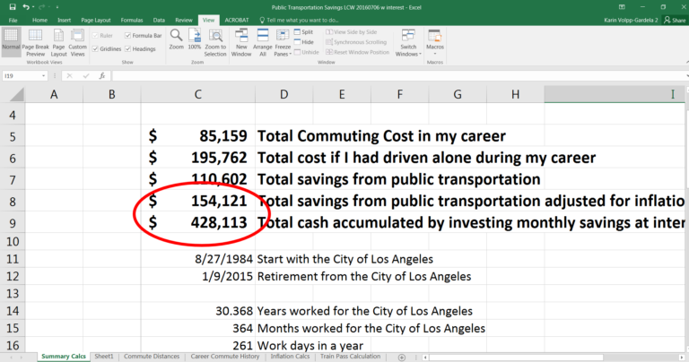689x362 pixels.
Task: Open the Undo history dropdown arrow
Action: tap(33, 7)
